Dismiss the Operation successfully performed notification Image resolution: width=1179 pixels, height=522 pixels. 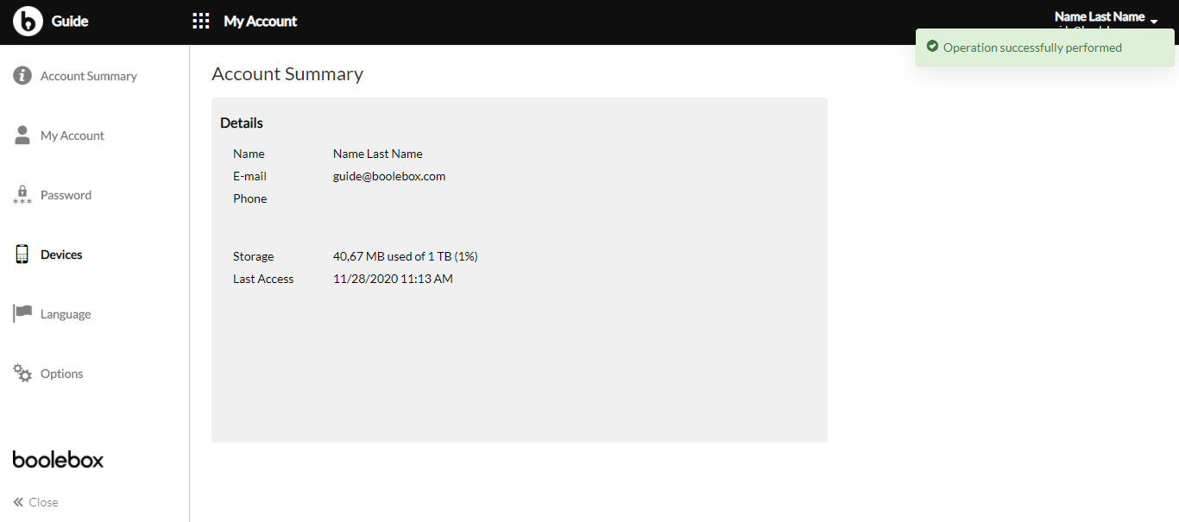(x=1045, y=47)
